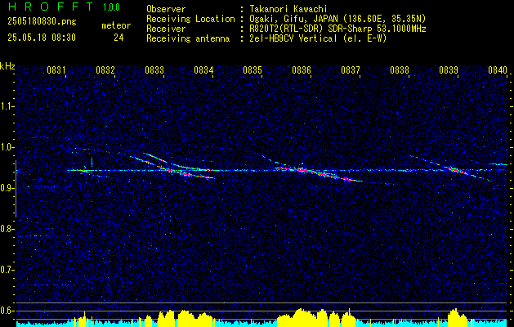Click the HROFFT program title
This screenshot has height=327, width=514.
pyautogui.click(x=51, y=7)
